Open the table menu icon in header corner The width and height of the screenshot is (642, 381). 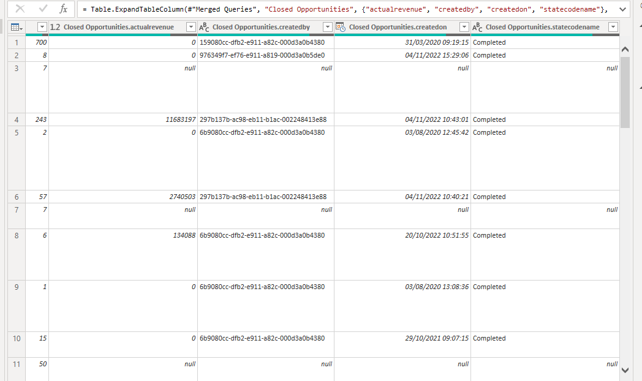point(17,27)
